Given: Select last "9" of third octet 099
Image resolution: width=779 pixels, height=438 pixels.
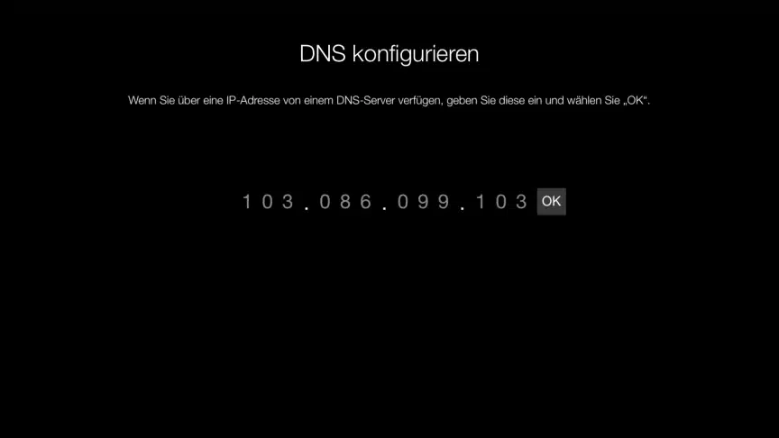Looking at the screenshot, I should pyautogui.click(x=444, y=202).
